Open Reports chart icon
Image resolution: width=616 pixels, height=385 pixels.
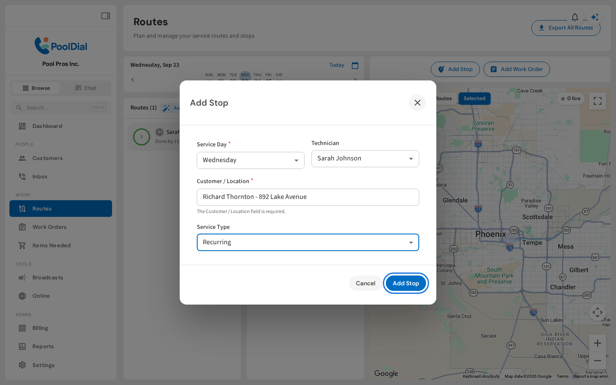(22, 346)
